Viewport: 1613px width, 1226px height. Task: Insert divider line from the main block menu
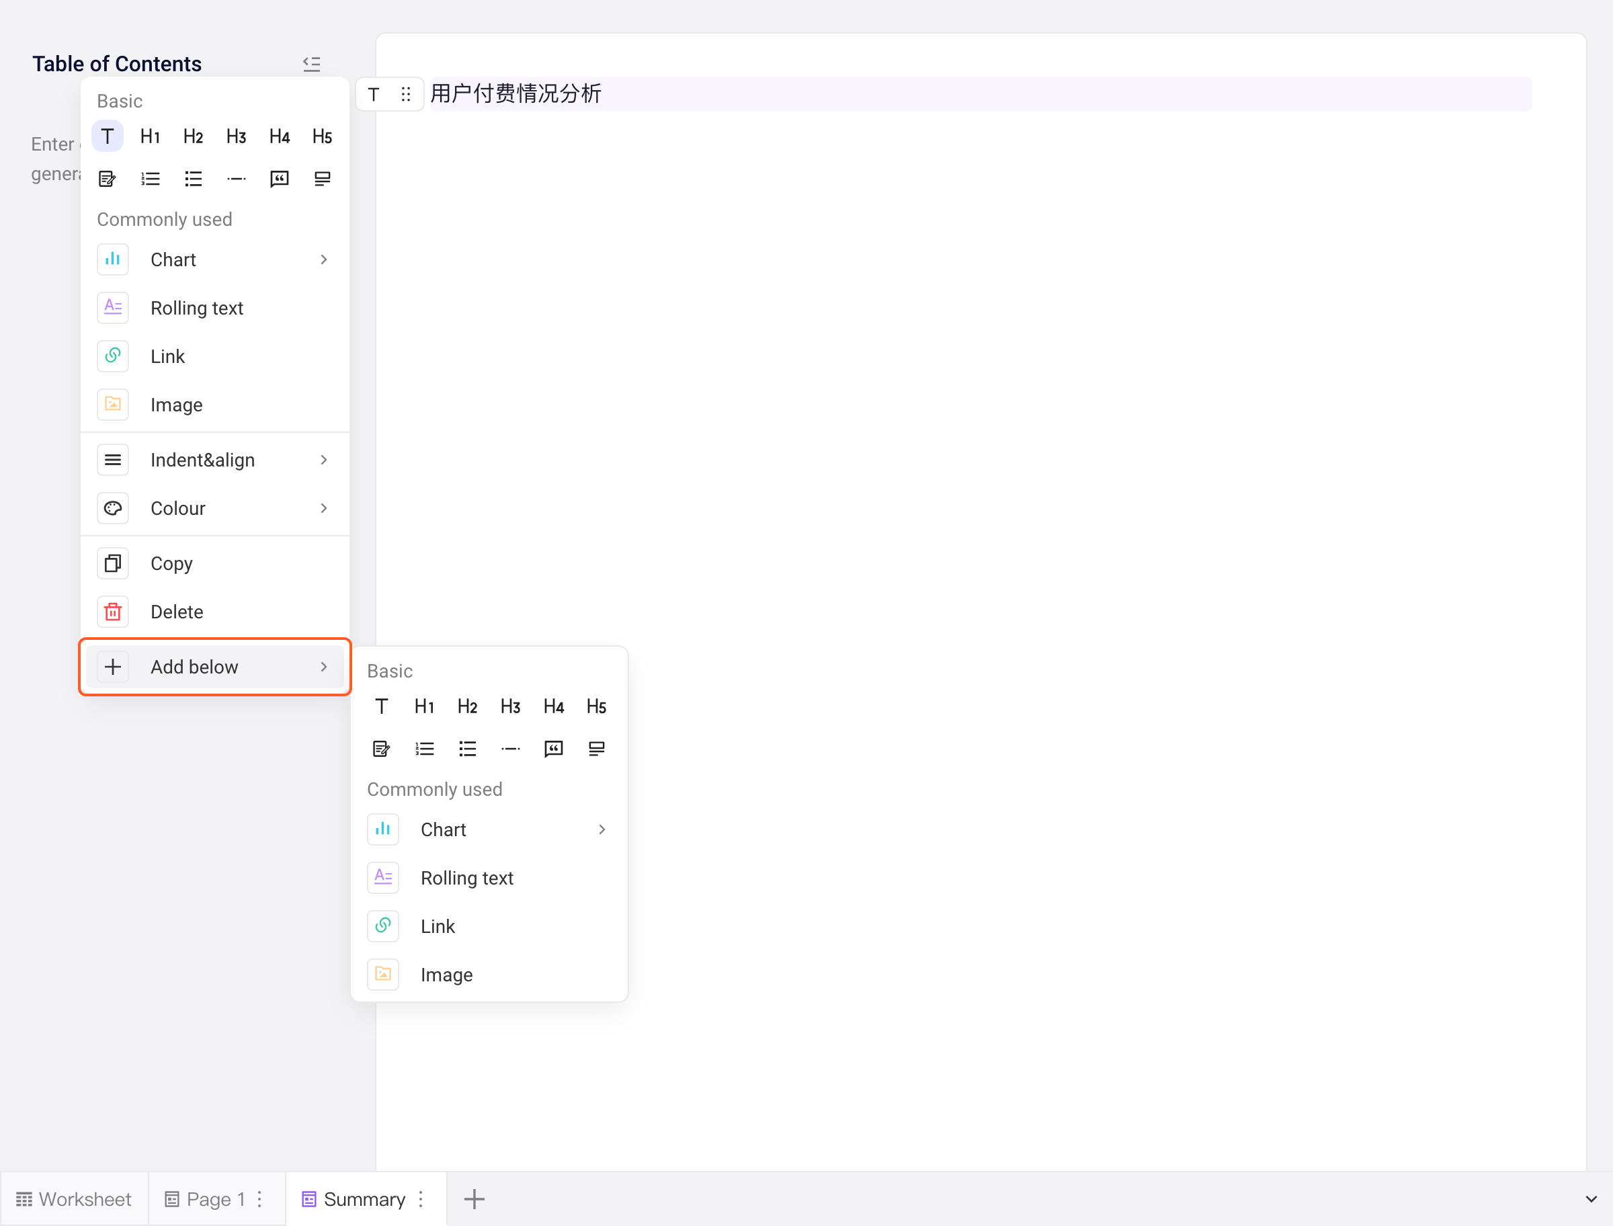(237, 179)
